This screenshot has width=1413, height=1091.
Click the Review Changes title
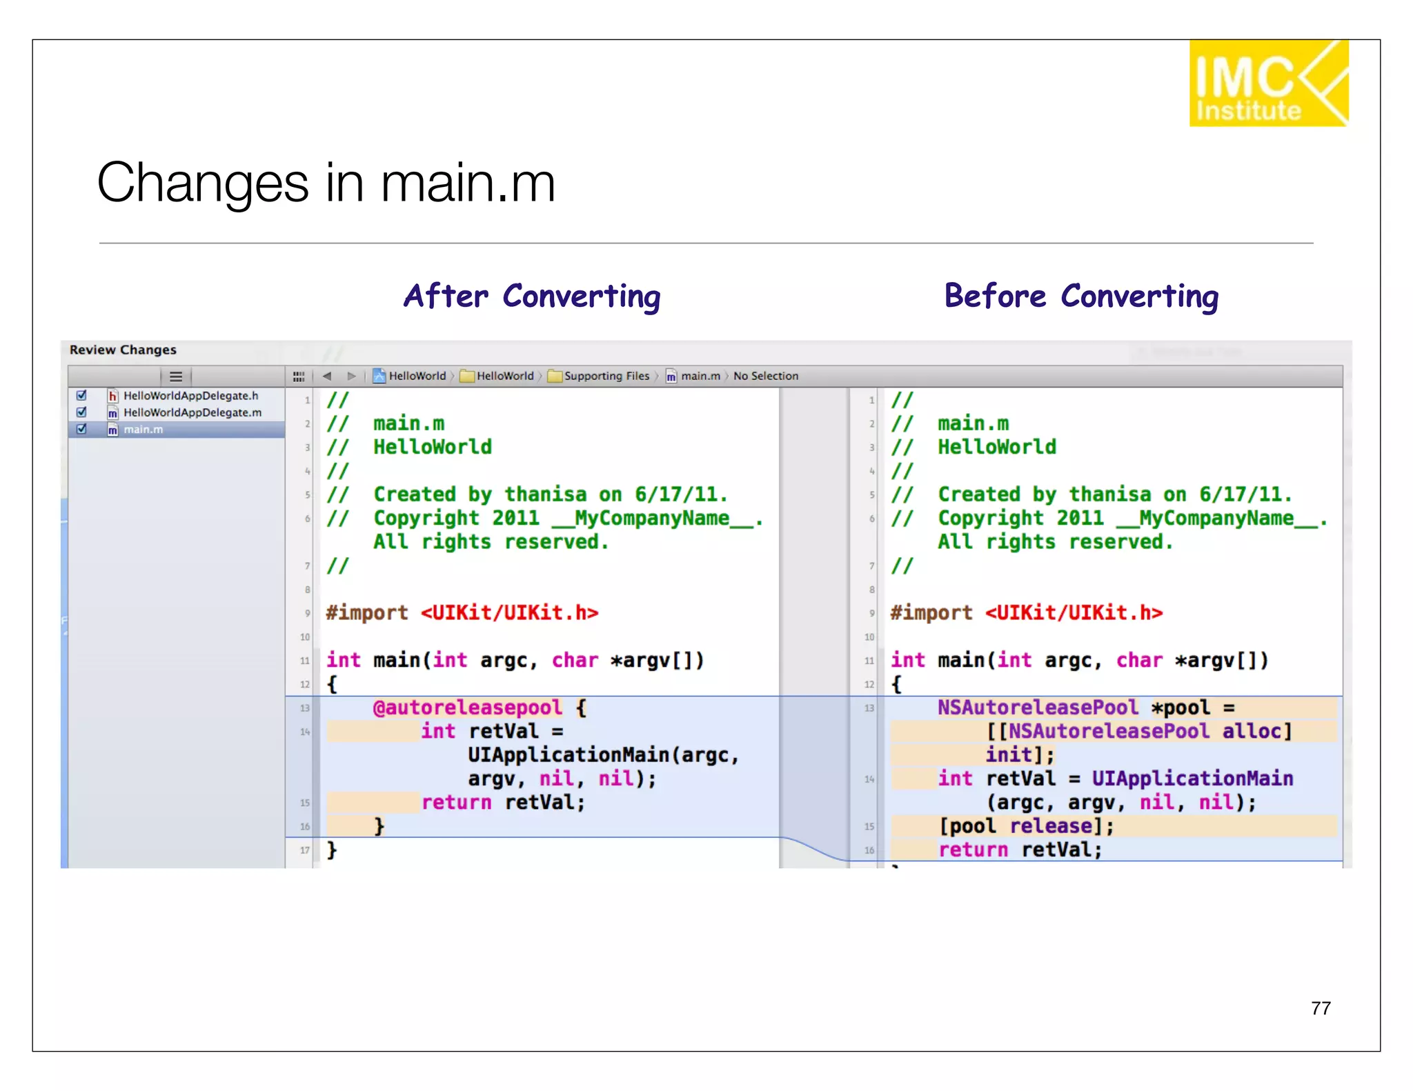click(x=123, y=350)
